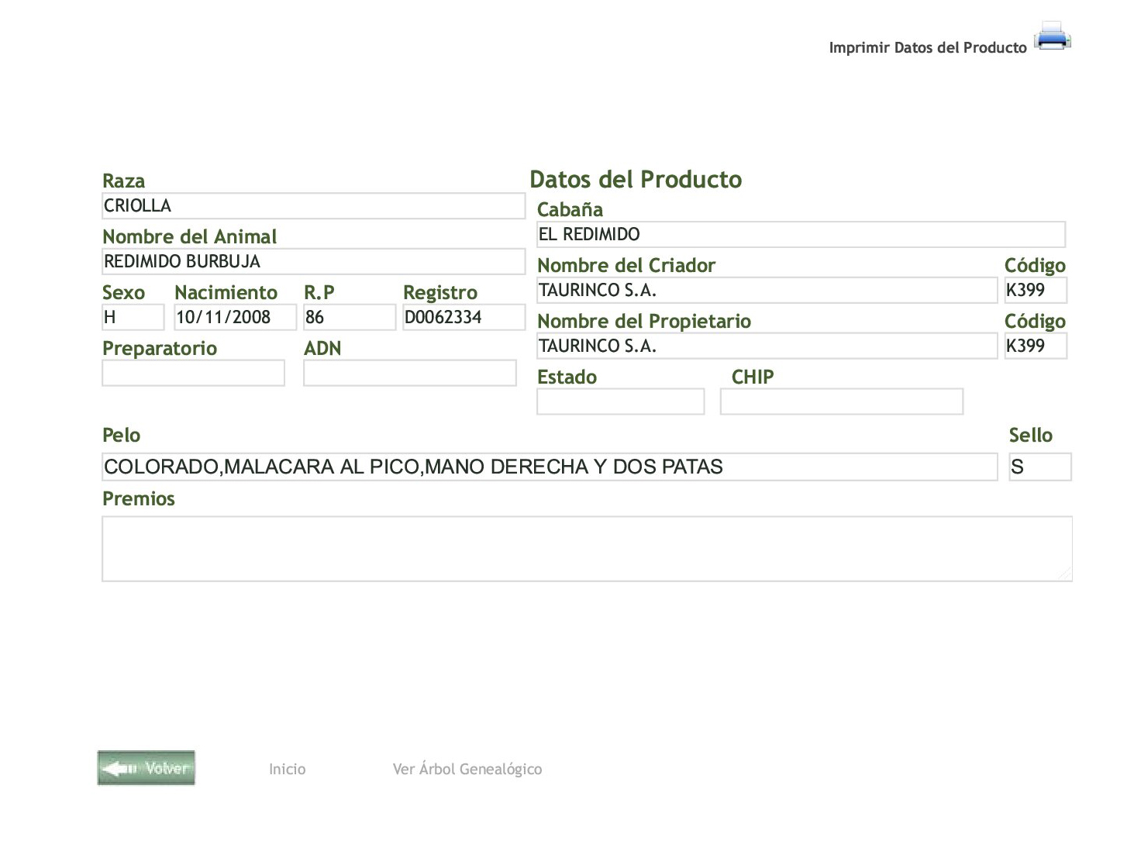The height and width of the screenshot is (851, 1134).
Task: Click the Nombre del Propietario field
Action: [767, 346]
